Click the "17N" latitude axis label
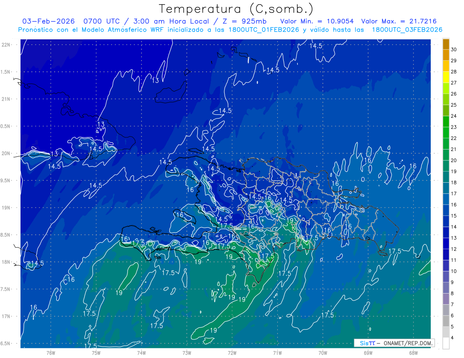Image resolution: width=464 pixels, height=358 pixels. (6, 316)
